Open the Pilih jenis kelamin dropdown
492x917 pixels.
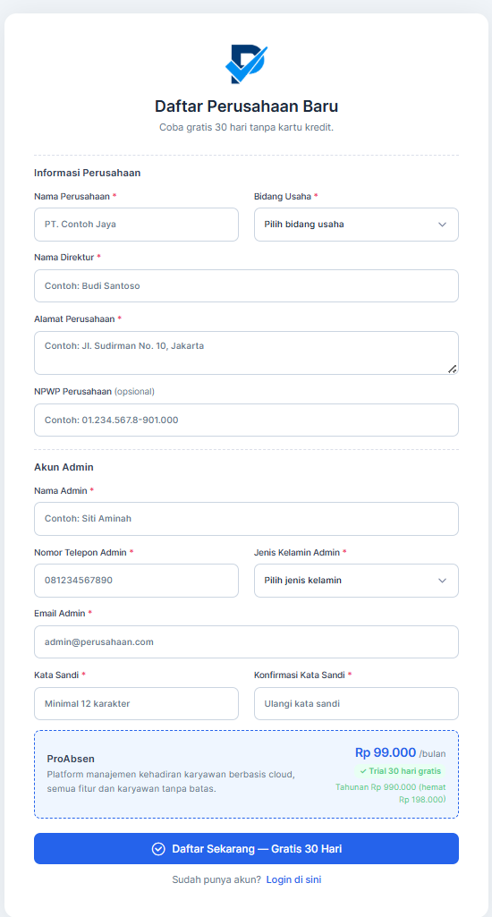tap(356, 581)
